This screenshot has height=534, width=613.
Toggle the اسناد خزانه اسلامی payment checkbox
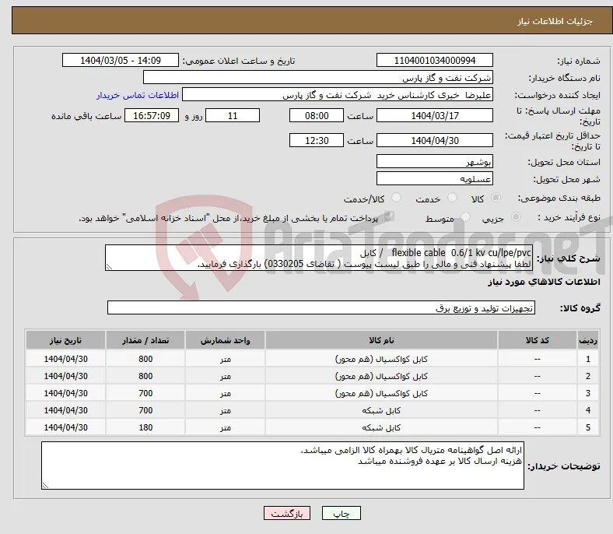[x=389, y=216]
